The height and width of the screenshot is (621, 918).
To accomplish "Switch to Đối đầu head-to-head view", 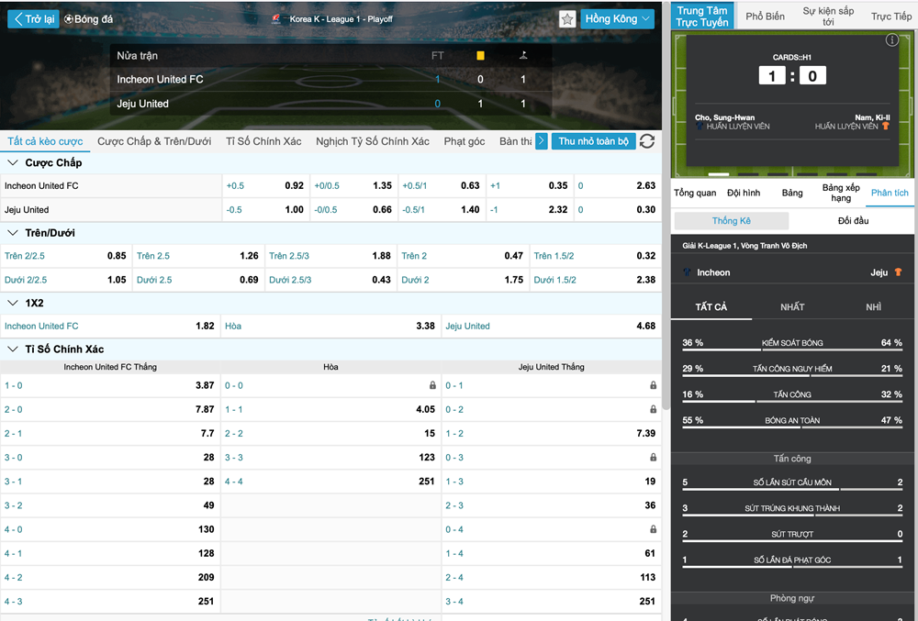I will (x=853, y=221).
